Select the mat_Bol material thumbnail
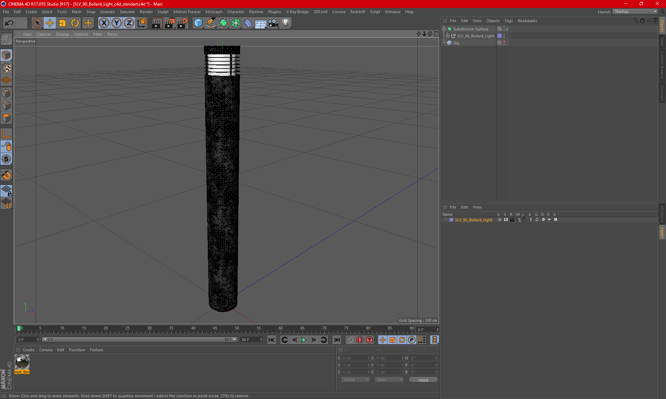 (x=22, y=363)
